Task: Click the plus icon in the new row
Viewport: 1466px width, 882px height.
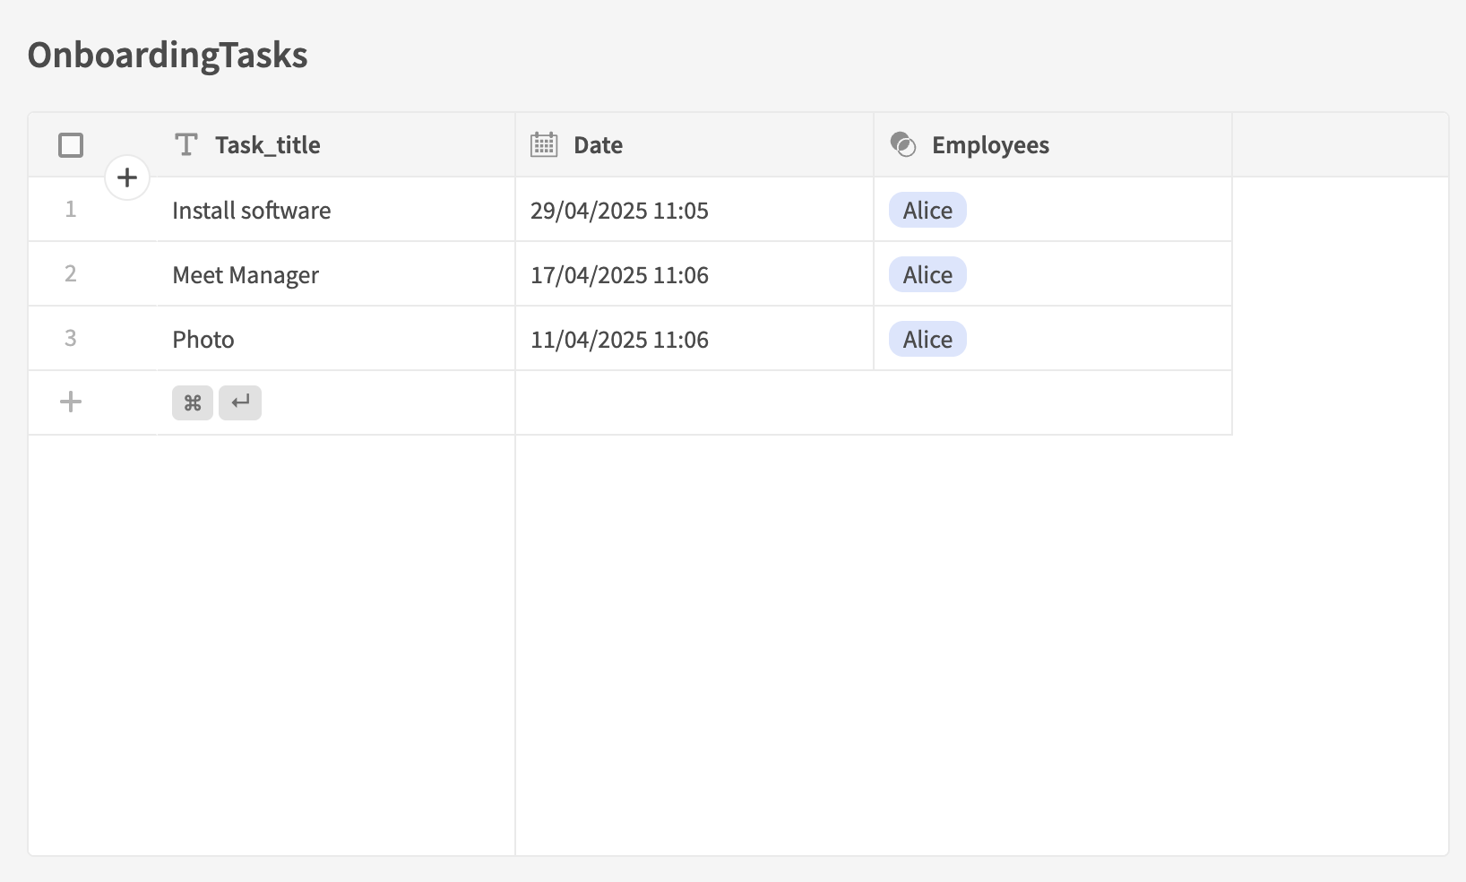Action: tap(71, 402)
